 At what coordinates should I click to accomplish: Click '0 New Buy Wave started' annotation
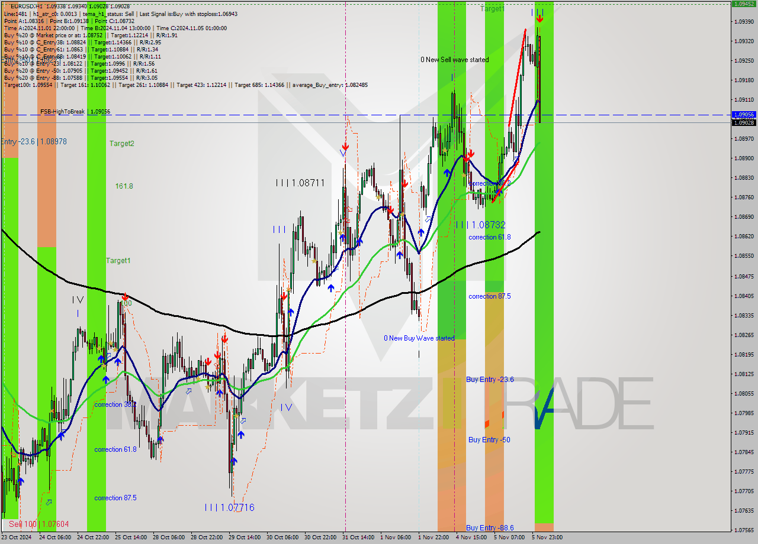tap(419, 338)
